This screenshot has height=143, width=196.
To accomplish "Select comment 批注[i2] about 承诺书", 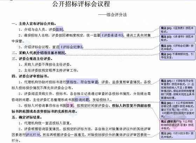I will (177, 38).
